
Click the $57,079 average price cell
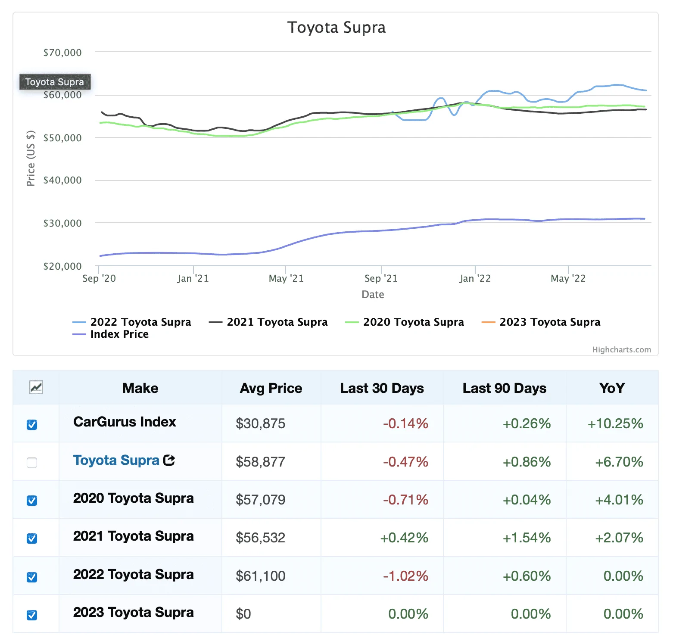[260, 500]
